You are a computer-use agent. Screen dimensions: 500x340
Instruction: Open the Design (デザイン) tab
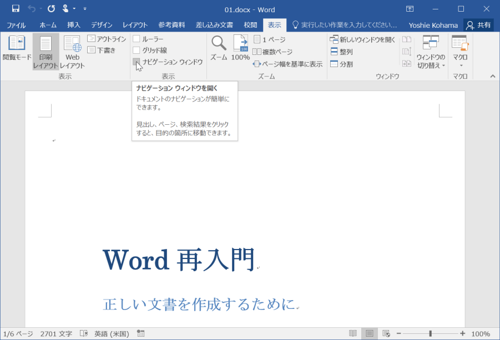[x=102, y=25]
